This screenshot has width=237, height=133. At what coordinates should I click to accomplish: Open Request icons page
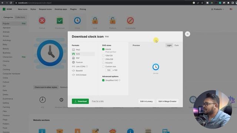click(x=45, y=9)
